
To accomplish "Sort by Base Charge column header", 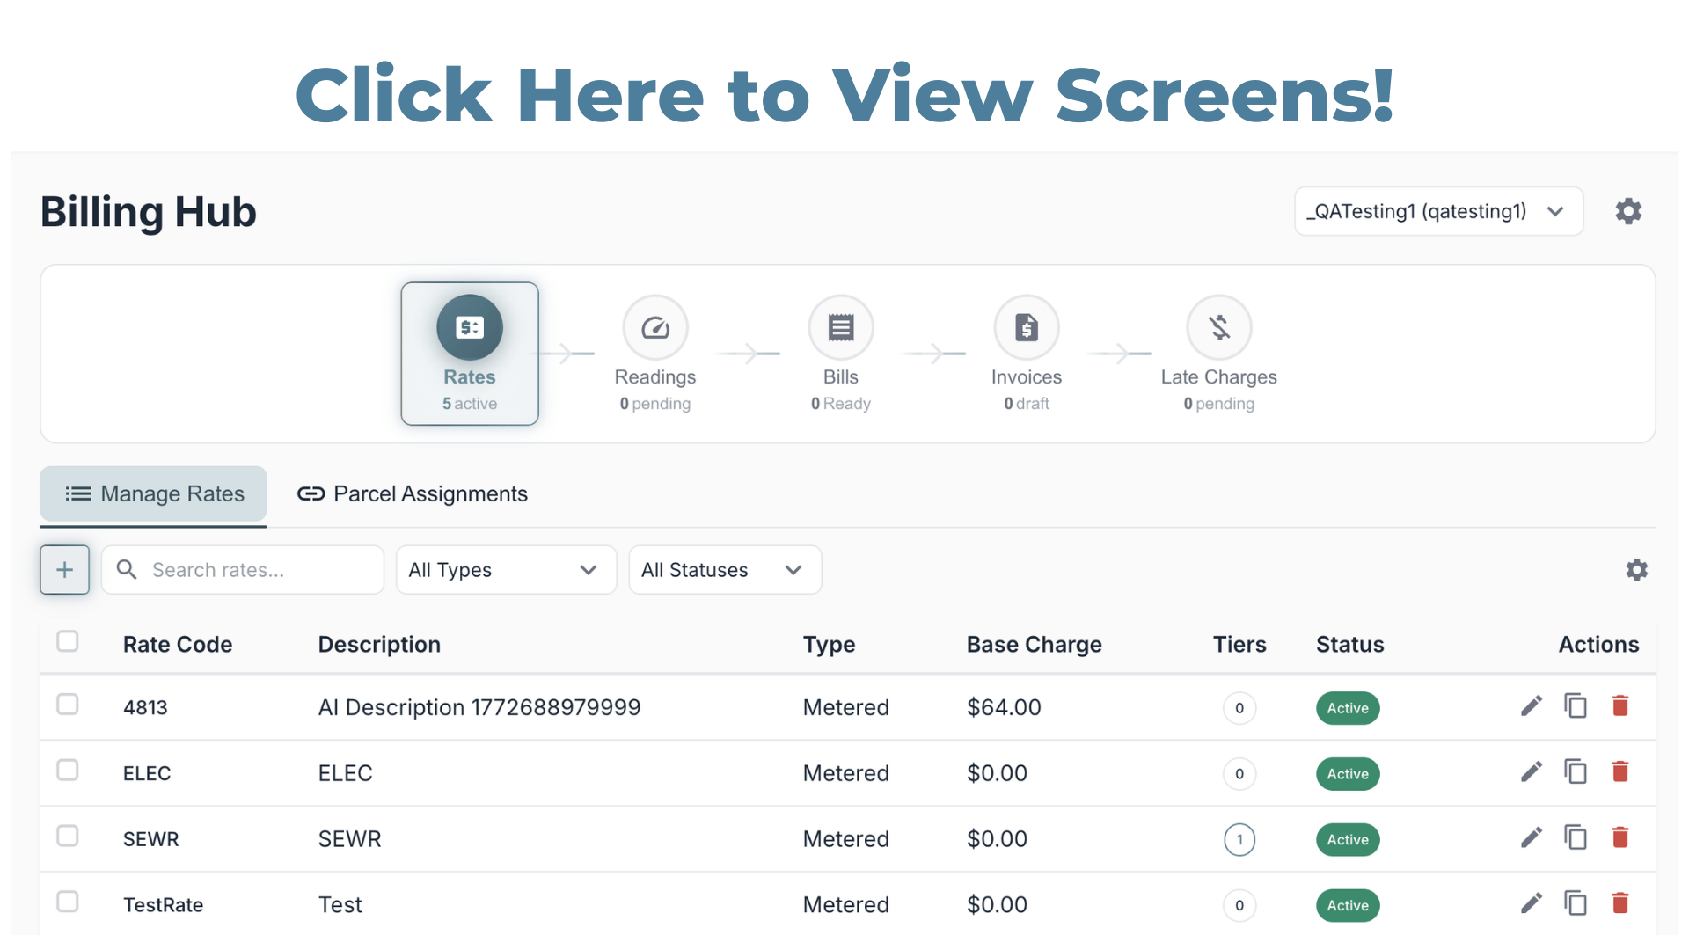I will (x=1034, y=645).
